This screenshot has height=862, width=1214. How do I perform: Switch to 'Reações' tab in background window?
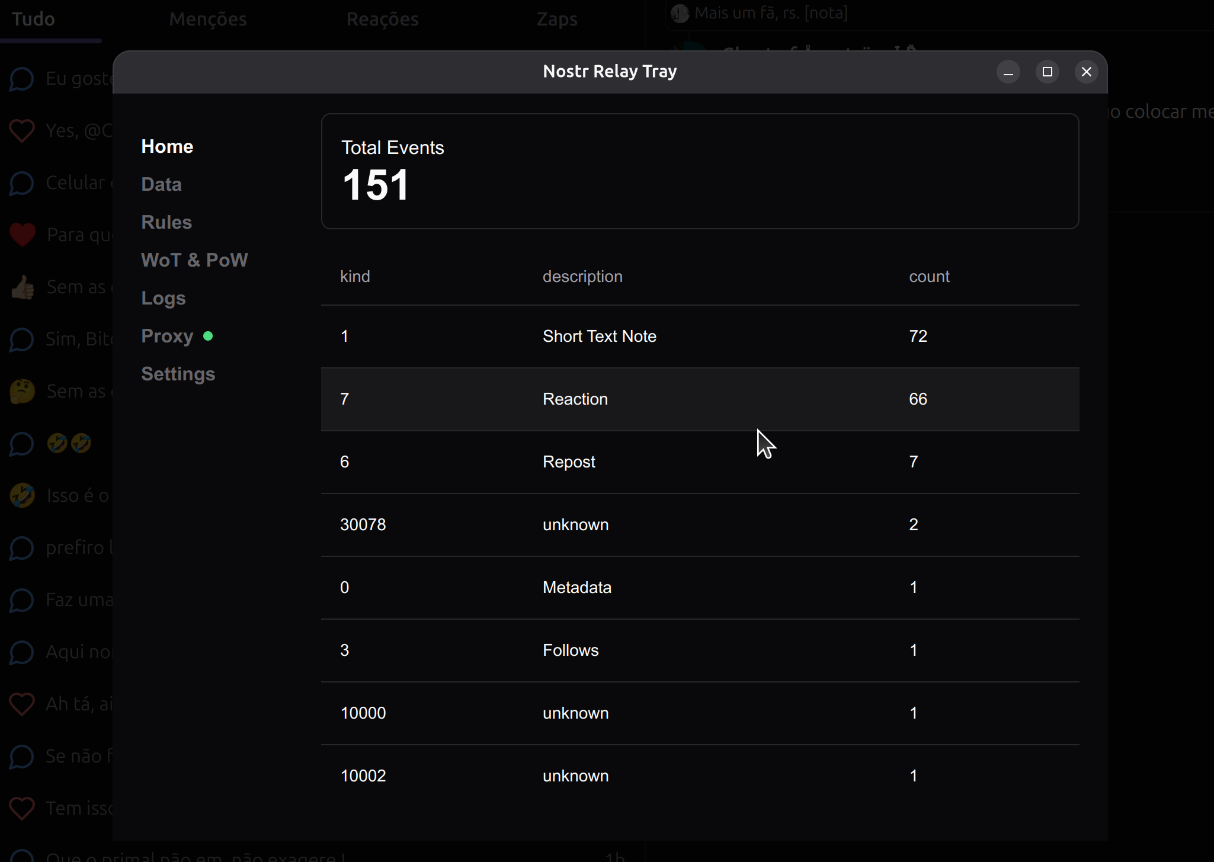click(x=382, y=19)
